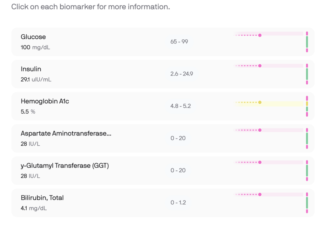
Task: Click the pink dot on GGT range bar
Action: tap(260, 162)
